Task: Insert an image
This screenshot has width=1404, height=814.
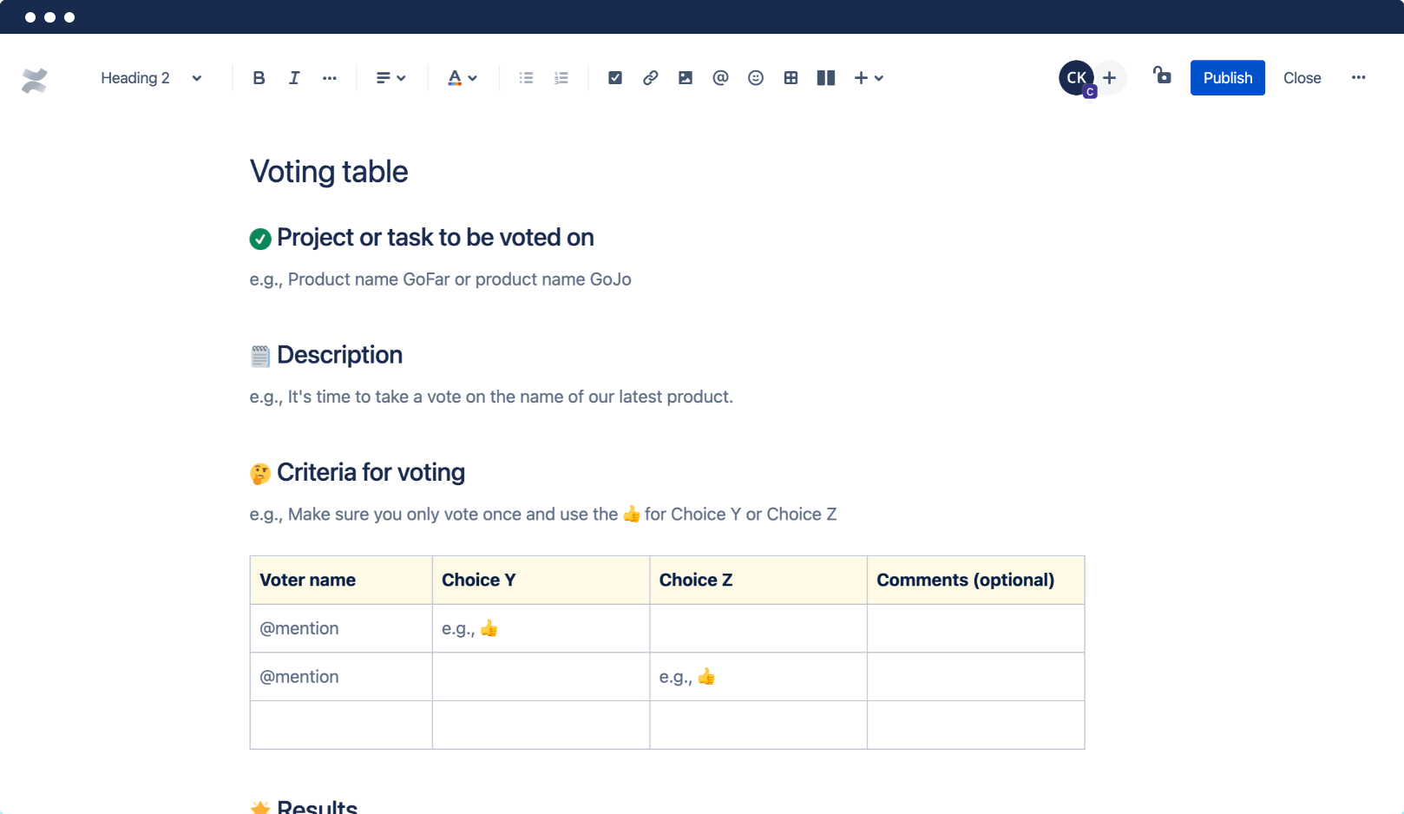Action: [686, 77]
